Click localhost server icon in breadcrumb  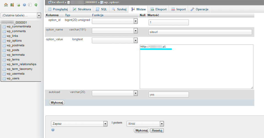(50, 2)
